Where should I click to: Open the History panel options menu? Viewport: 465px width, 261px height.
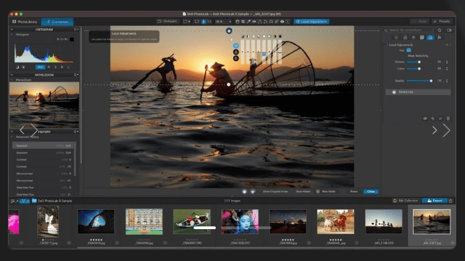(x=76, y=132)
